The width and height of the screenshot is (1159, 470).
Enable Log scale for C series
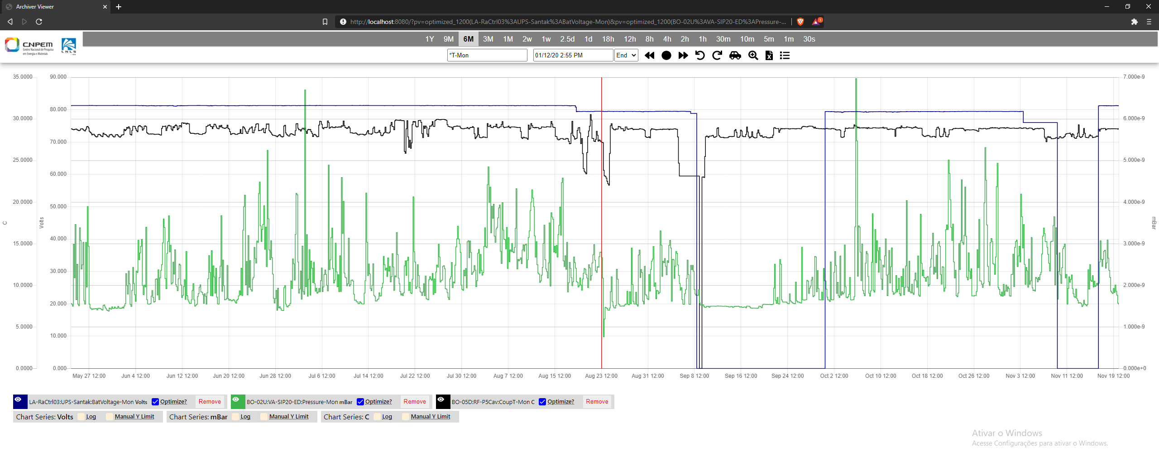pyautogui.click(x=377, y=417)
